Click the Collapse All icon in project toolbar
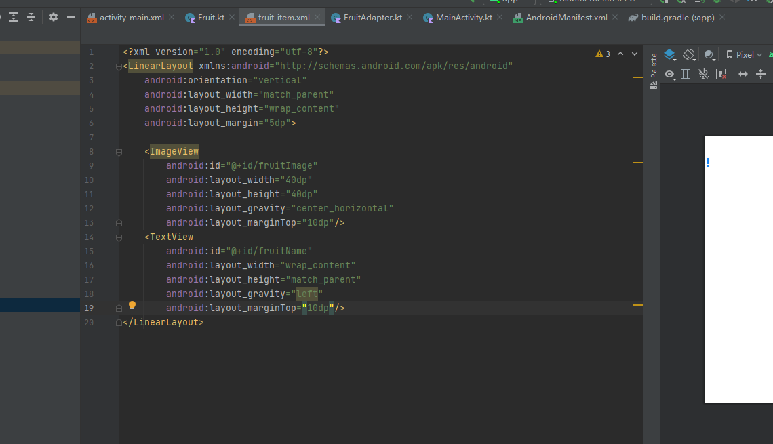773x444 pixels. pyautogui.click(x=31, y=17)
